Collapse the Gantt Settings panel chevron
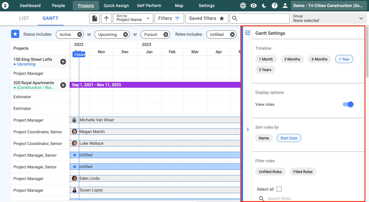 tap(248, 130)
